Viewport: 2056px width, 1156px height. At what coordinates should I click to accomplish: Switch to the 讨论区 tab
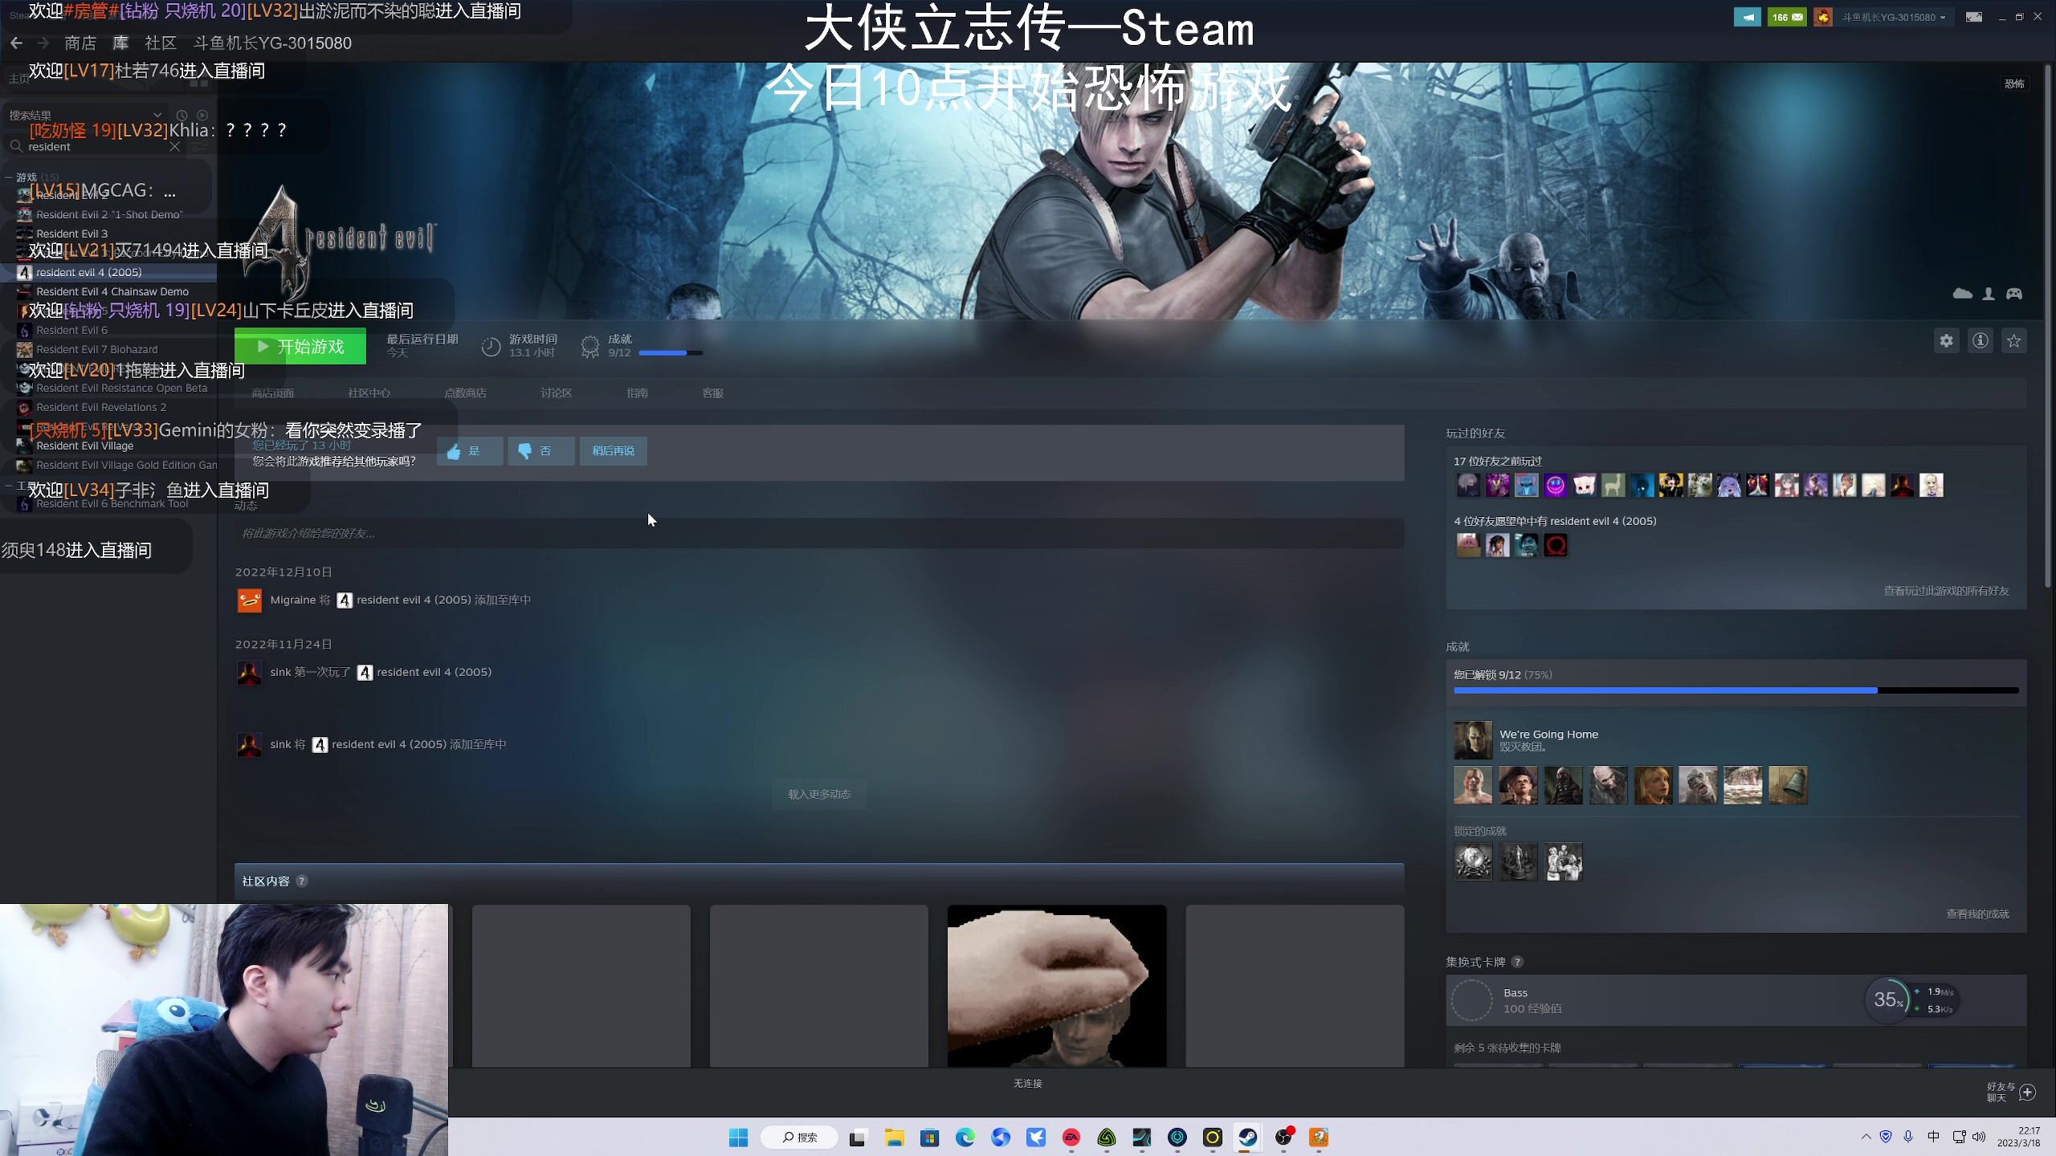(x=556, y=393)
